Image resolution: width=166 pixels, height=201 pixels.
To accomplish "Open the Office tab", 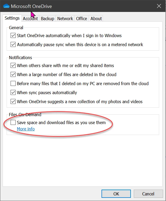I will click(81, 19).
